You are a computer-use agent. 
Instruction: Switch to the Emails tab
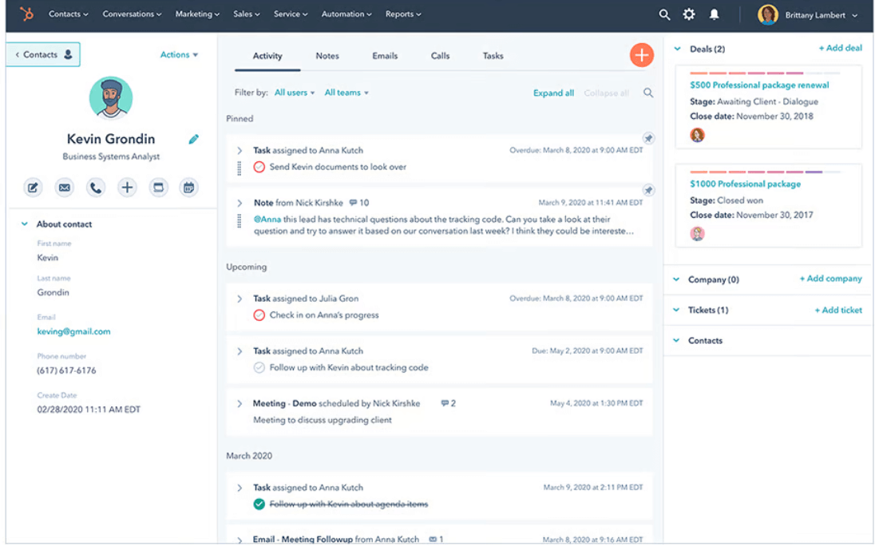click(x=385, y=56)
